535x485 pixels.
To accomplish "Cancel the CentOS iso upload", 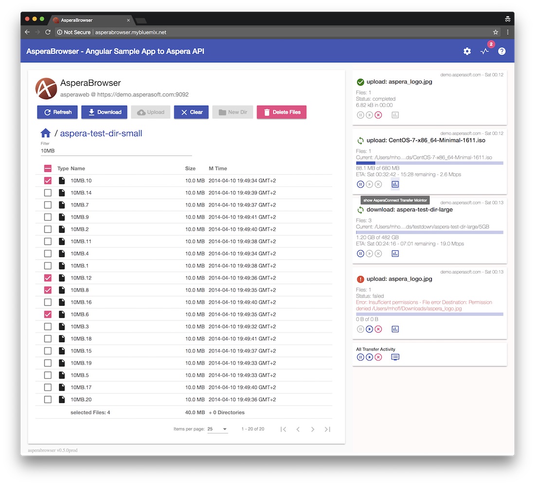I will click(x=378, y=185).
